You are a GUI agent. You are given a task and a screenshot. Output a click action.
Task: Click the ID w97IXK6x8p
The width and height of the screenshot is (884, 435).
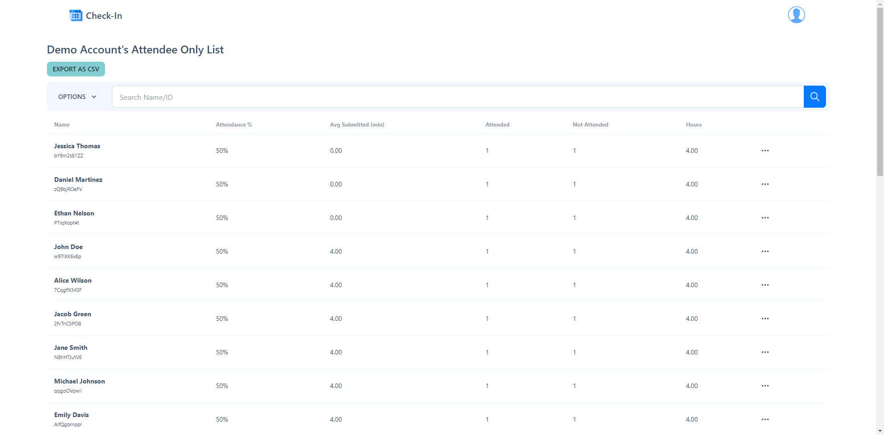tap(68, 256)
